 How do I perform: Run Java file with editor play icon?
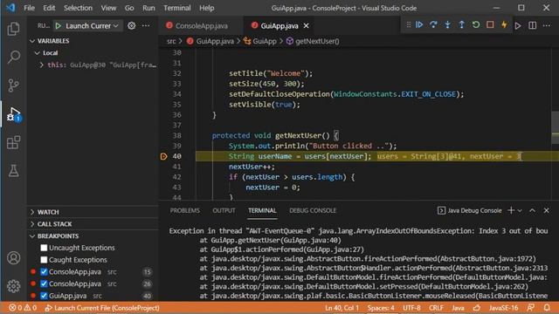518,25
